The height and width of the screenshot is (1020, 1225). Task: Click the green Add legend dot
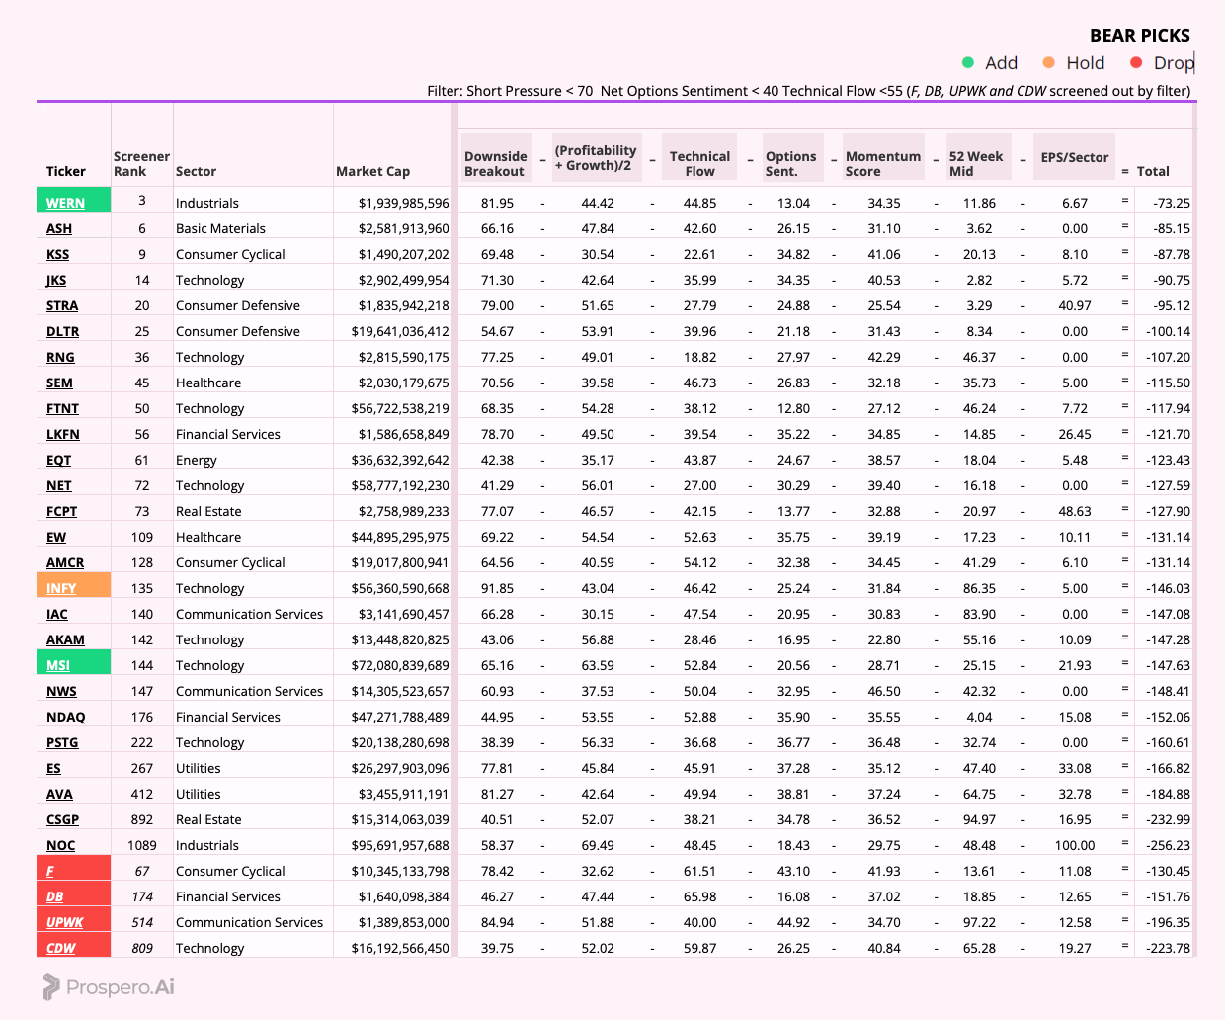(968, 62)
